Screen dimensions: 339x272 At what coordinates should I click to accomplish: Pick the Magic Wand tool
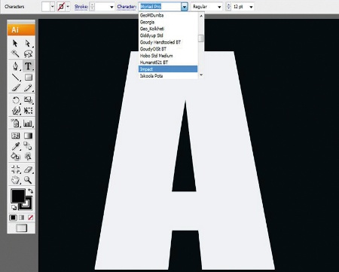[x=15, y=53]
